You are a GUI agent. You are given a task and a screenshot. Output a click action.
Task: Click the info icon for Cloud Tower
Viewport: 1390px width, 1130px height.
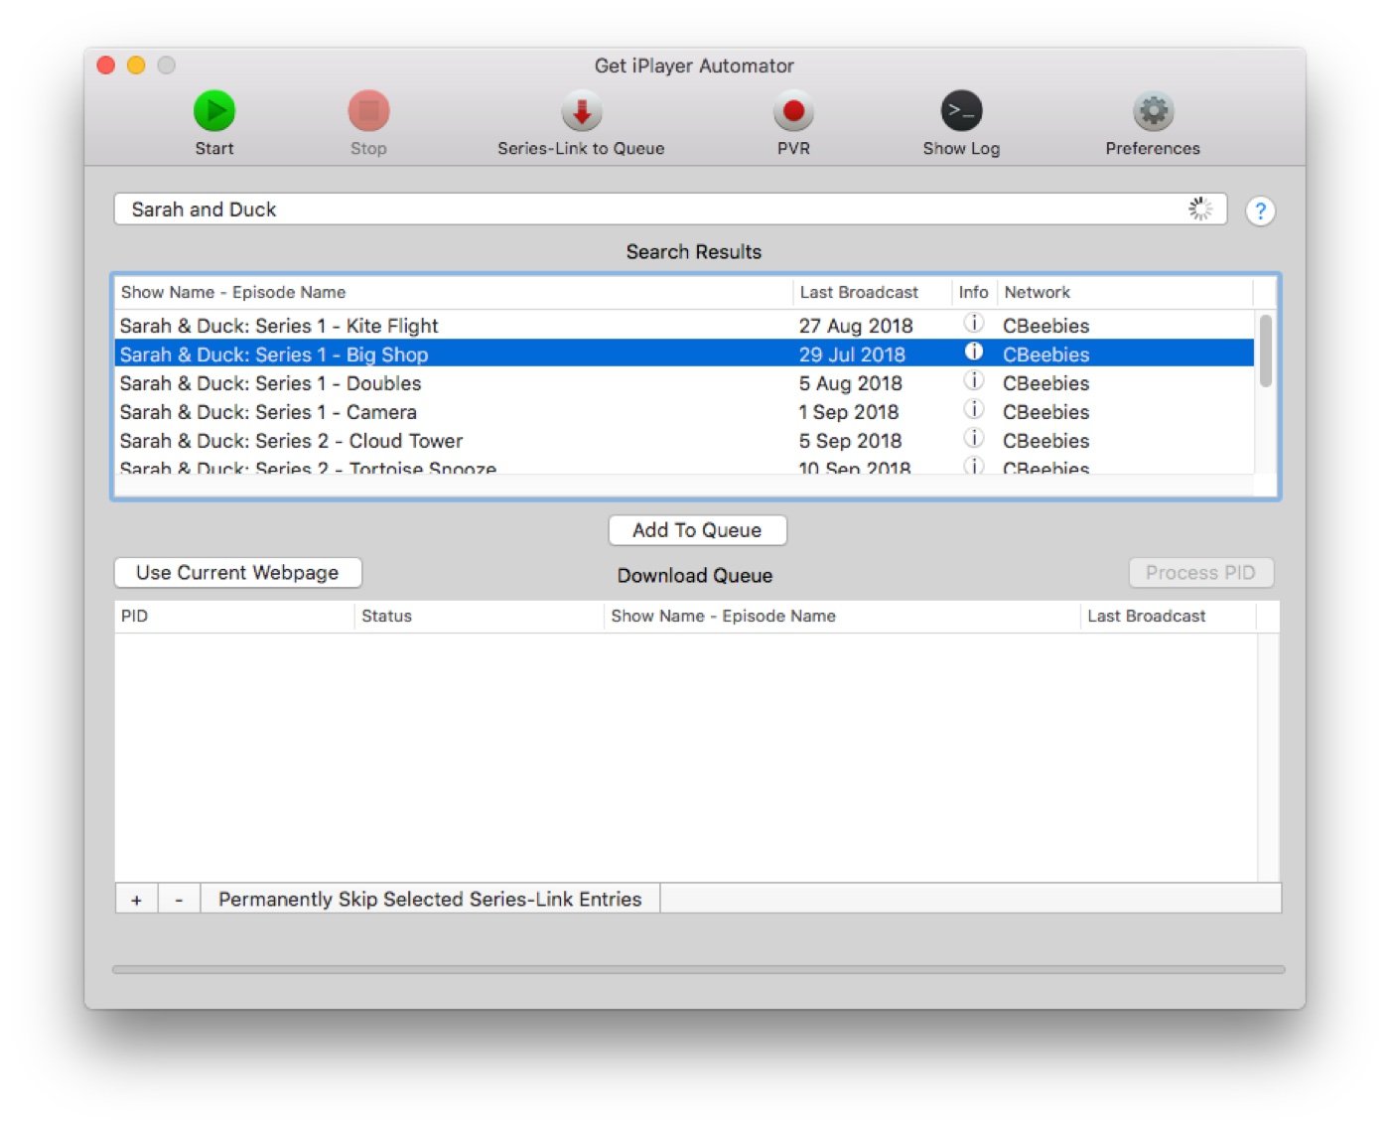(x=973, y=438)
